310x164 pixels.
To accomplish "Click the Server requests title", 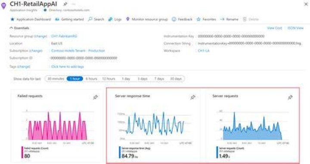I will (x=225, y=96).
